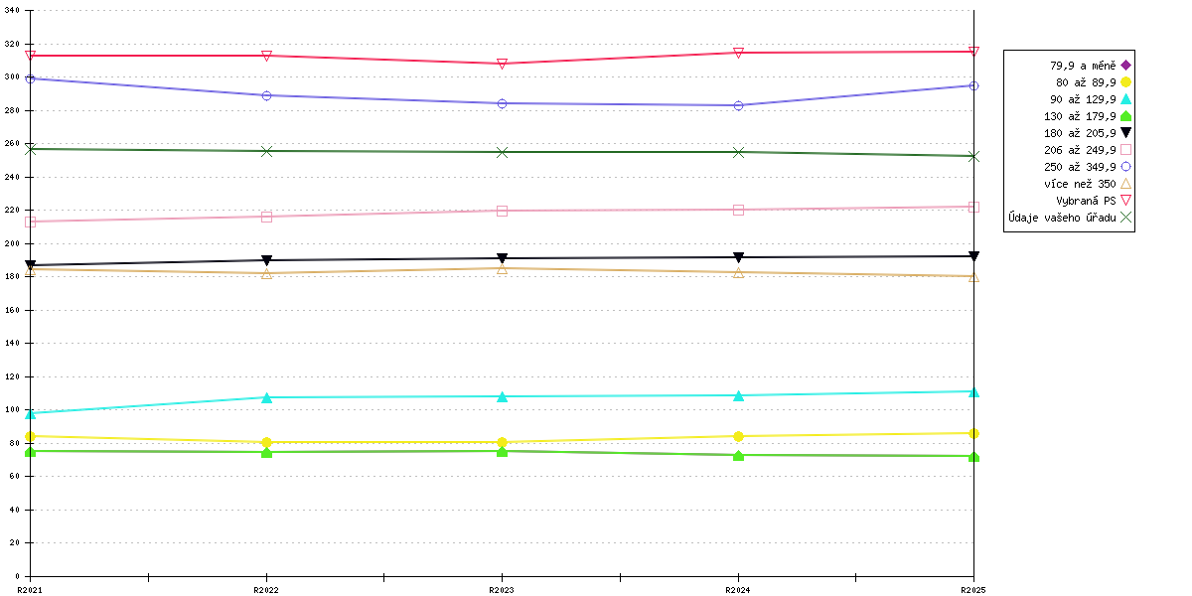Click the R2022 x-axis label
The height and width of the screenshot is (596, 1192).
tap(266, 589)
